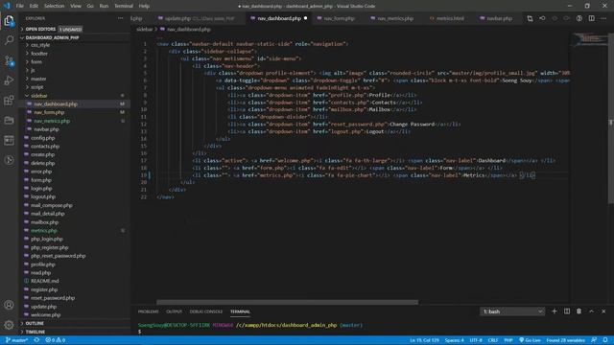Click errors and warnings count in status bar

(56, 340)
